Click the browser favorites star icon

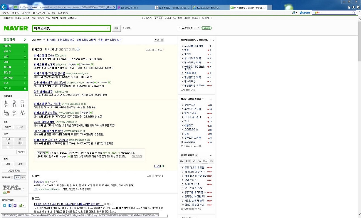[x=353, y=7]
